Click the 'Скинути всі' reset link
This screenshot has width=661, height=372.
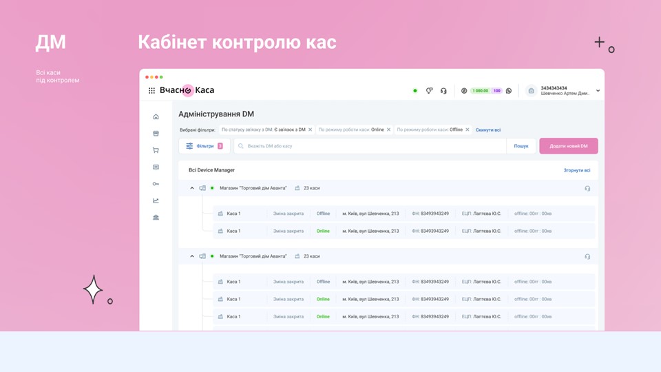coord(487,130)
